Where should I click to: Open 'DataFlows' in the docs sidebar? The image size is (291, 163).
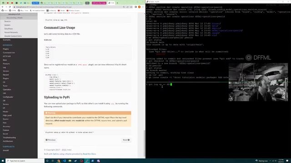pos(9,29)
